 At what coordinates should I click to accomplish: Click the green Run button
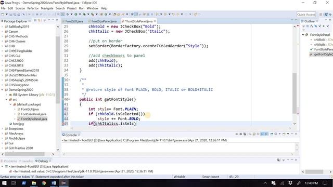pyautogui.click(x=76, y=15)
